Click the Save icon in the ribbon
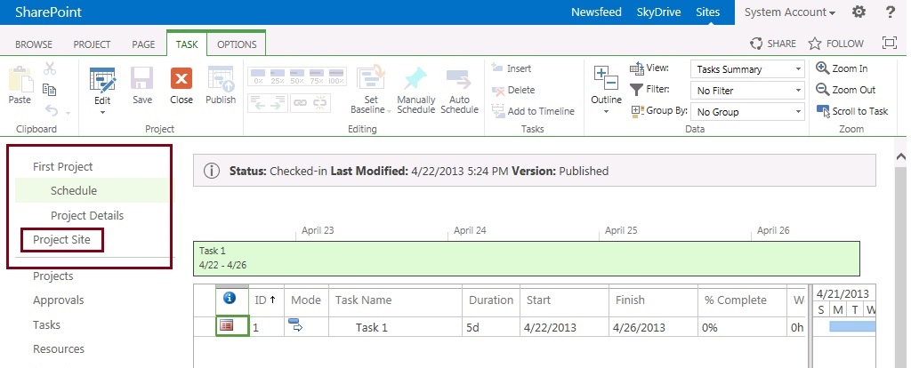 click(x=142, y=81)
